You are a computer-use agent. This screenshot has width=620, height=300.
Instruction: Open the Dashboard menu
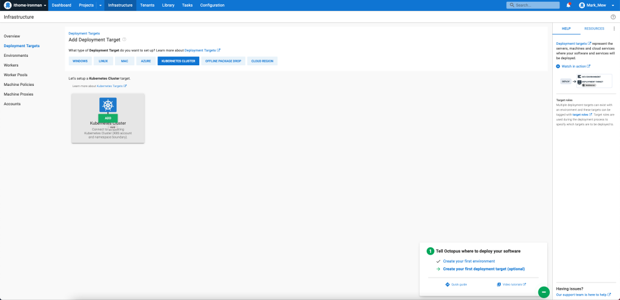(x=62, y=5)
